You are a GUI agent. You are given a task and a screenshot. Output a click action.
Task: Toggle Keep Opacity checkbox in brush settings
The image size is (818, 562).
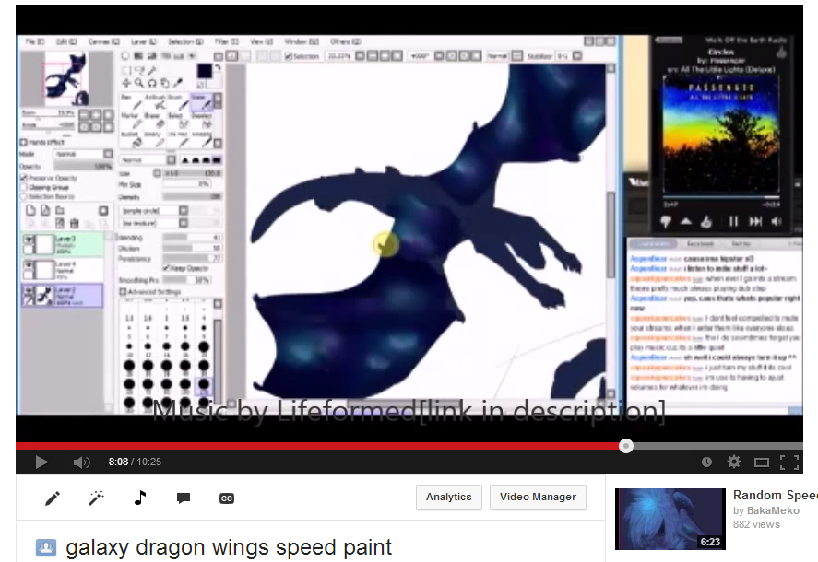[x=166, y=268]
